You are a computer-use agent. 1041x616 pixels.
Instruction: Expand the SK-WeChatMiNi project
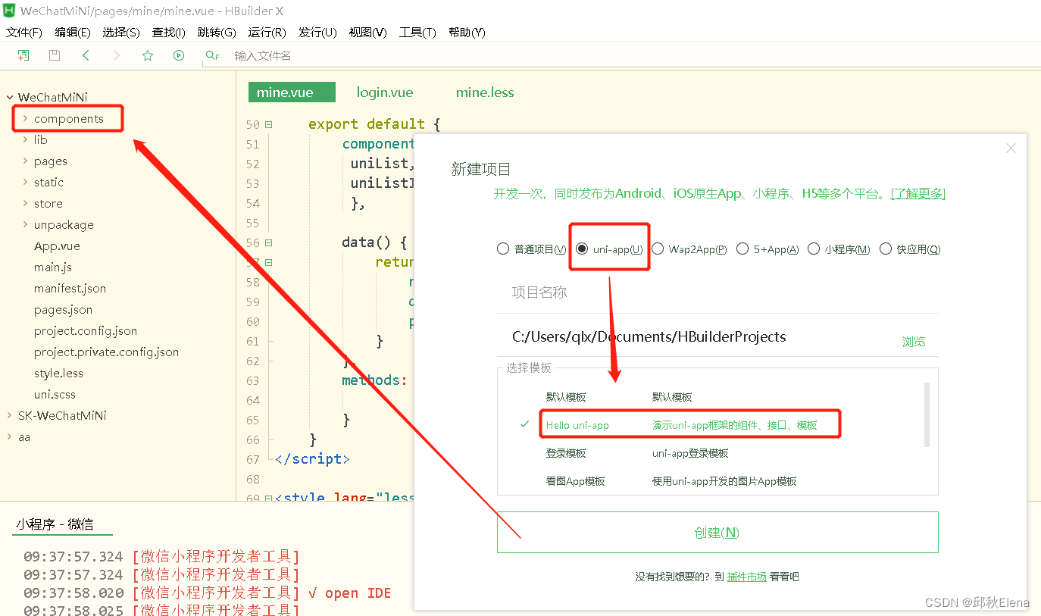(x=10, y=416)
